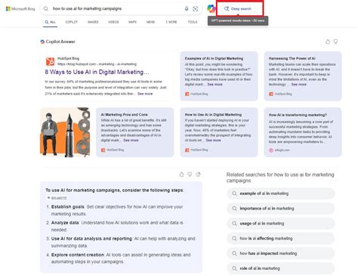
Task: Click See more in How to Use AI card
Action: [213, 140]
